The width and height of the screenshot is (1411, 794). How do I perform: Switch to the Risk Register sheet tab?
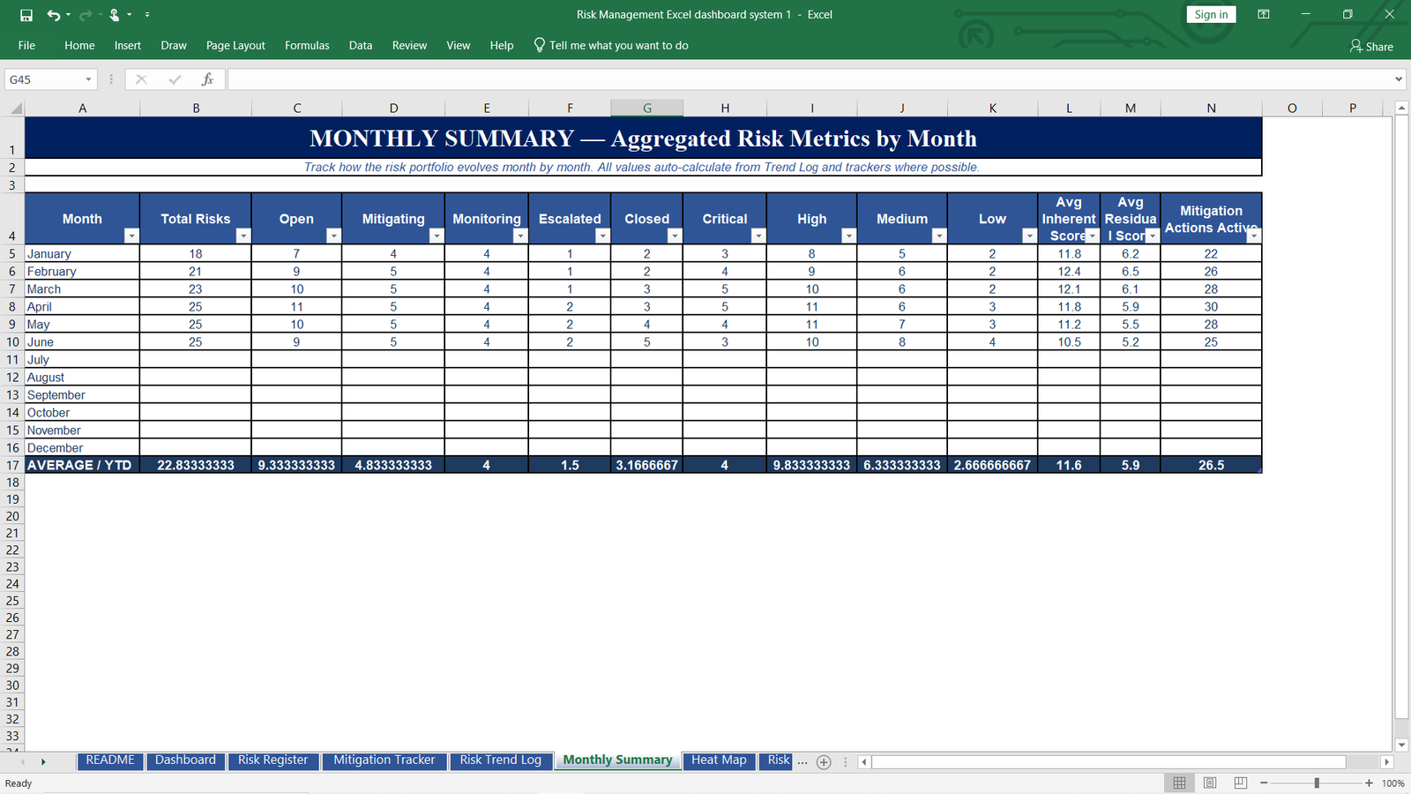[272, 760]
